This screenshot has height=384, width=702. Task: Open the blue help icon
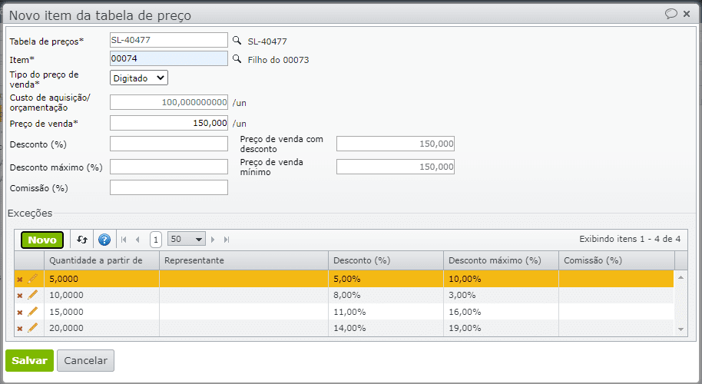click(104, 240)
